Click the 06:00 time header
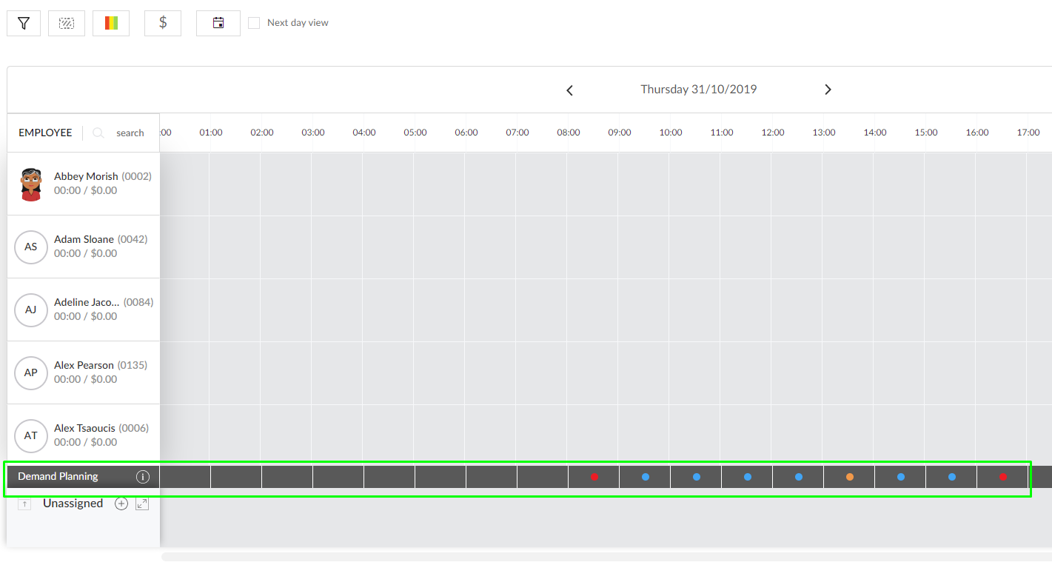The width and height of the screenshot is (1052, 565). (466, 133)
